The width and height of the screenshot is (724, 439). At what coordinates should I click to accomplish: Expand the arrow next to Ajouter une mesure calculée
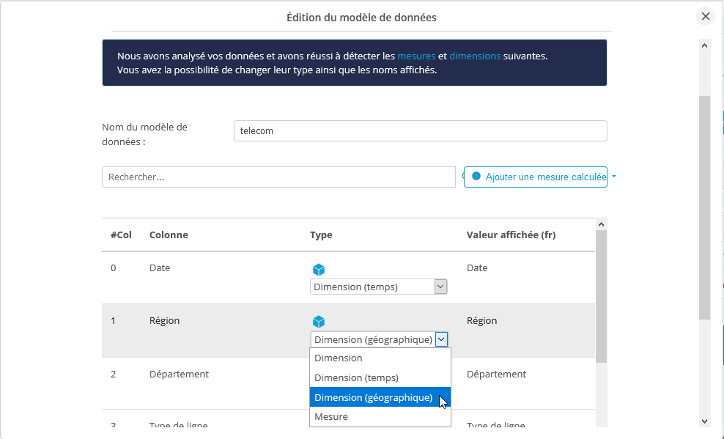point(613,177)
